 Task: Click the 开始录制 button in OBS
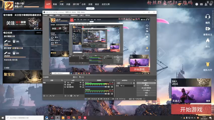click(146, 85)
